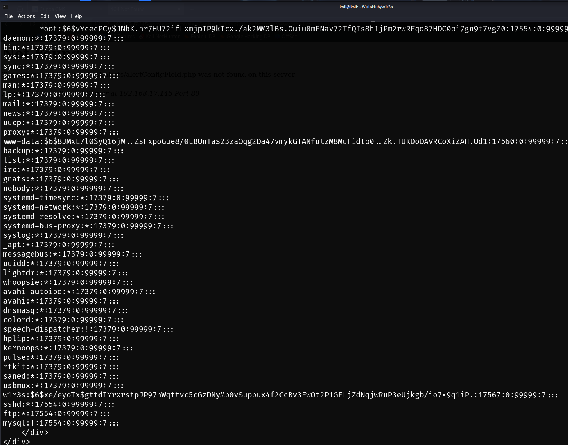The width and height of the screenshot is (568, 445).
Task: Click the speech-dispatcher entry line
Action: click(x=88, y=329)
